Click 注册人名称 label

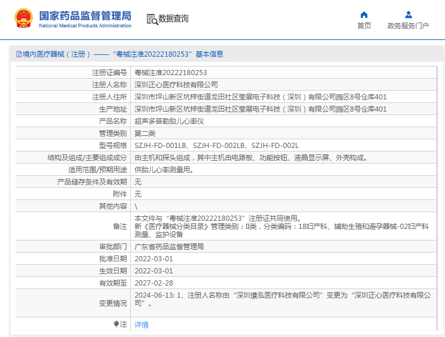(x=109, y=85)
